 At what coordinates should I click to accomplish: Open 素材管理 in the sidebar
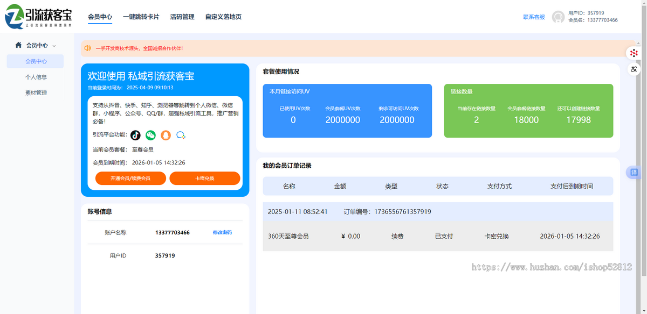pyautogui.click(x=36, y=92)
